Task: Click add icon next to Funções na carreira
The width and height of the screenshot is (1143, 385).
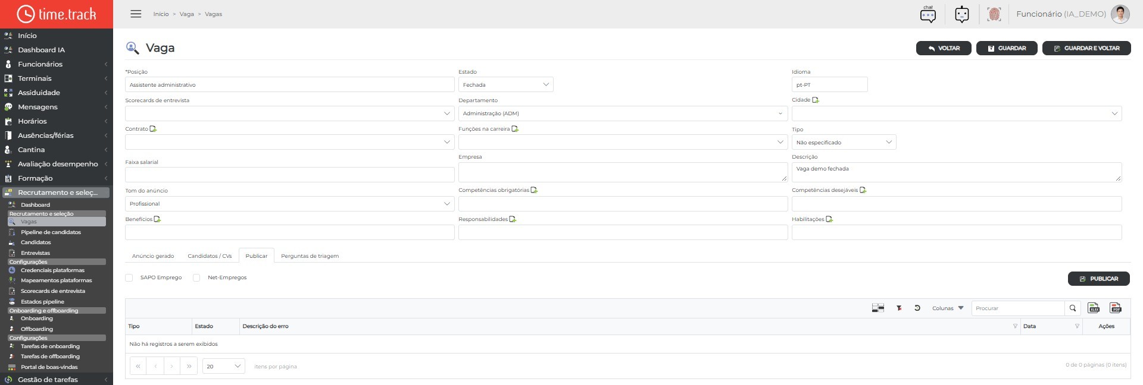Action: click(x=515, y=129)
